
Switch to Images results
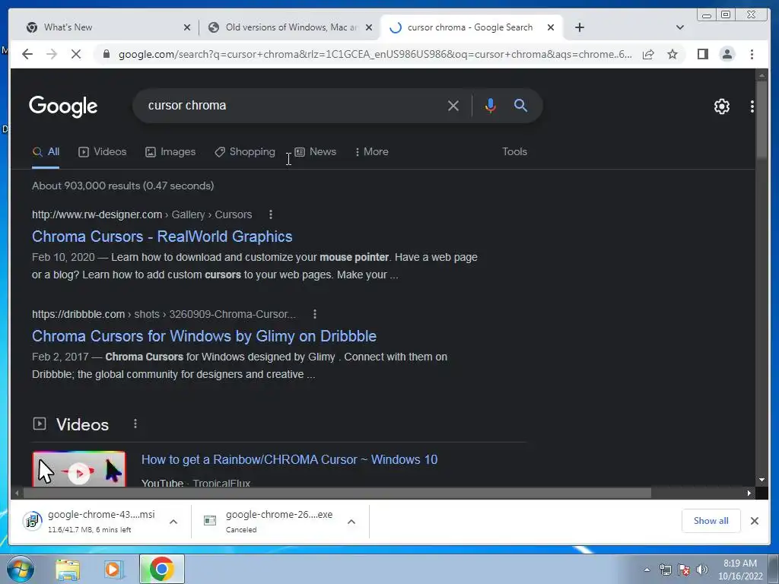[x=170, y=152]
